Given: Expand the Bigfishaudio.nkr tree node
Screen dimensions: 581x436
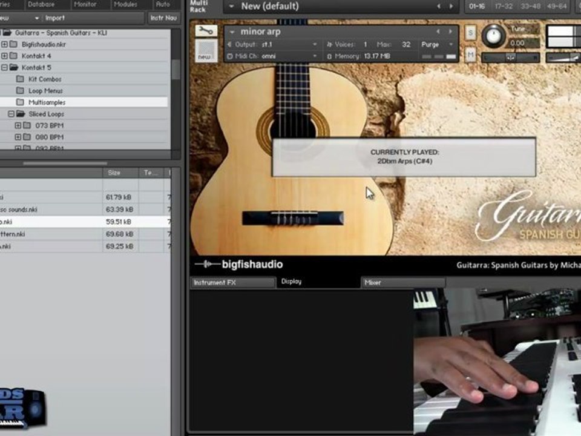Looking at the screenshot, I should click(4, 44).
